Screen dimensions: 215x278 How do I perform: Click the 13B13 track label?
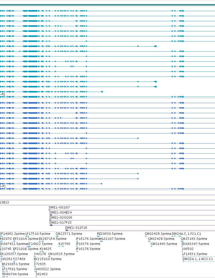pos(4,202)
